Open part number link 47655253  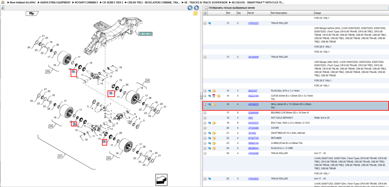click(x=253, y=23)
